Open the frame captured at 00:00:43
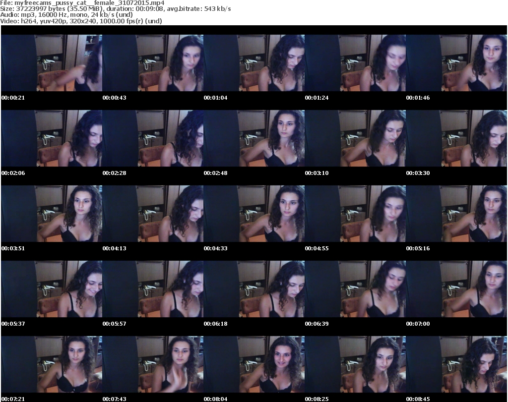 [x=153, y=63]
